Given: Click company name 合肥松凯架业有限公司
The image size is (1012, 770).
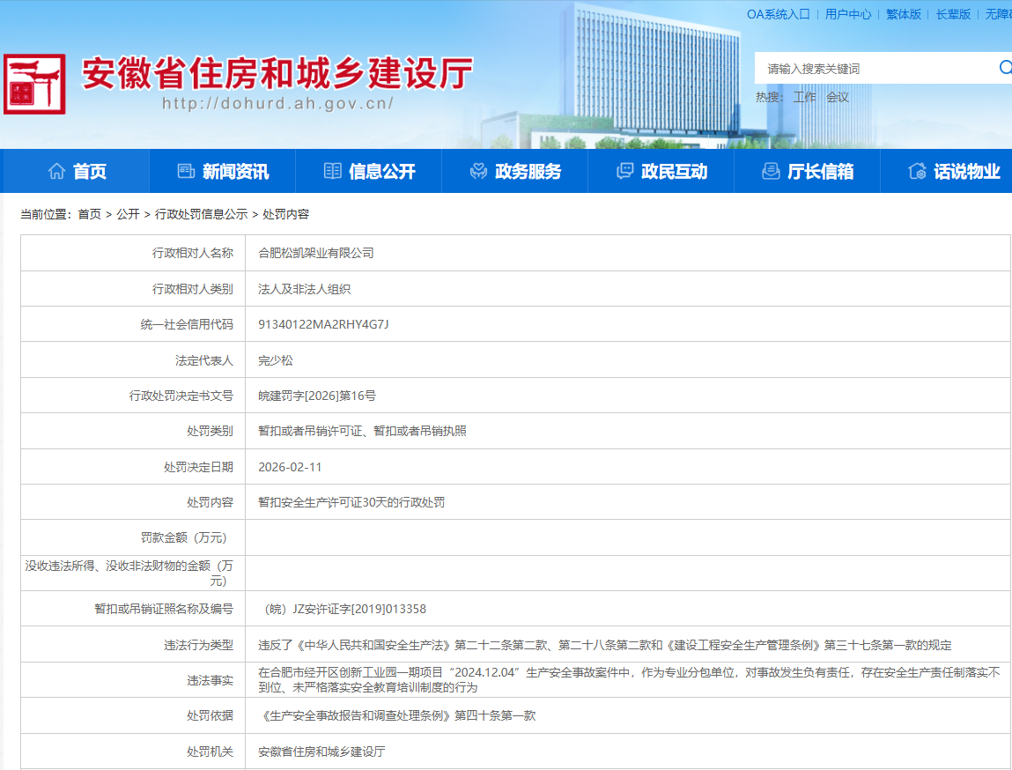Looking at the screenshot, I should point(316,253).
